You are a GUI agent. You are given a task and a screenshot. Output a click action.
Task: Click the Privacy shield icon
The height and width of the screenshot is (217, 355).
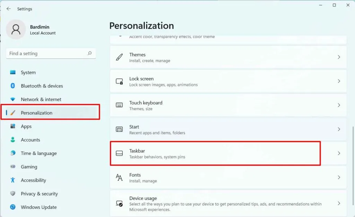(13, 193)
